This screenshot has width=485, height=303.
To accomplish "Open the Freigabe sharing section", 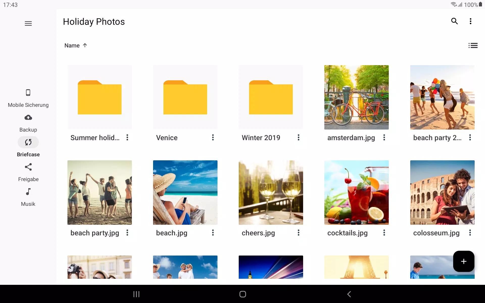I will (28, 173).
